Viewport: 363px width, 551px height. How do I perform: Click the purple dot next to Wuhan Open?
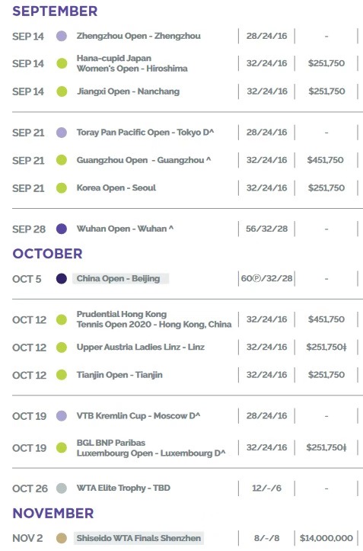62,229
